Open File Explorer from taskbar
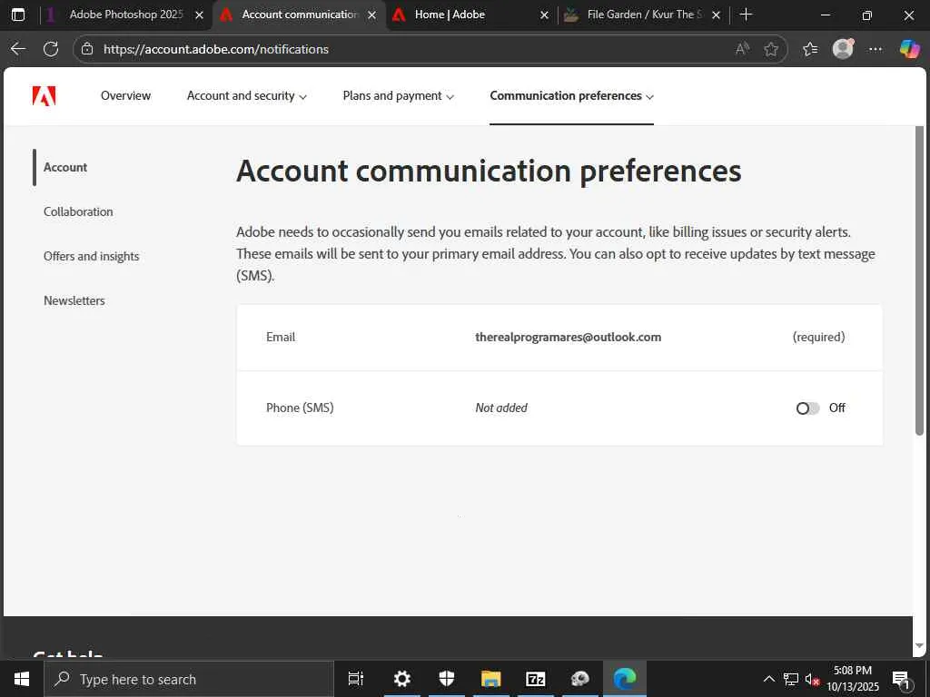Image resolution: width=930 pixels, height=697 pixels. 491,679
